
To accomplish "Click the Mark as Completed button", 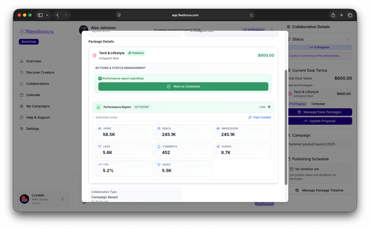I will [183, 86].
